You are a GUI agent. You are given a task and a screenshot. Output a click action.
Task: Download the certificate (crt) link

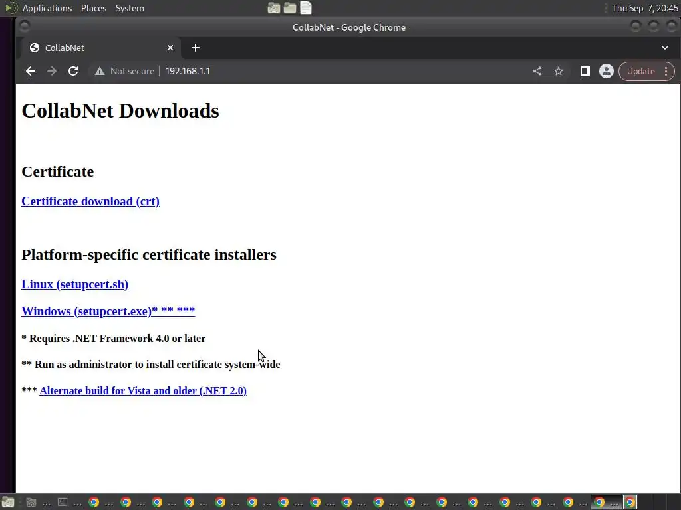90,201
